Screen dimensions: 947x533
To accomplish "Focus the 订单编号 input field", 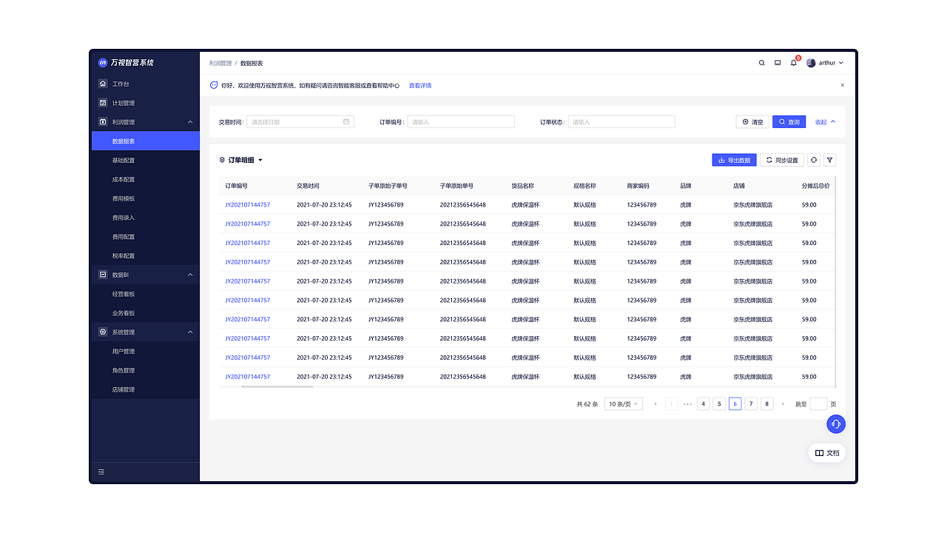I will click(461, 121).
